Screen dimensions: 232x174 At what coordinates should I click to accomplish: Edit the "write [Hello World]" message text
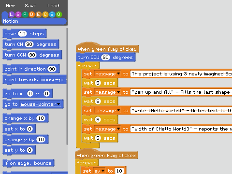pos(181,111)
